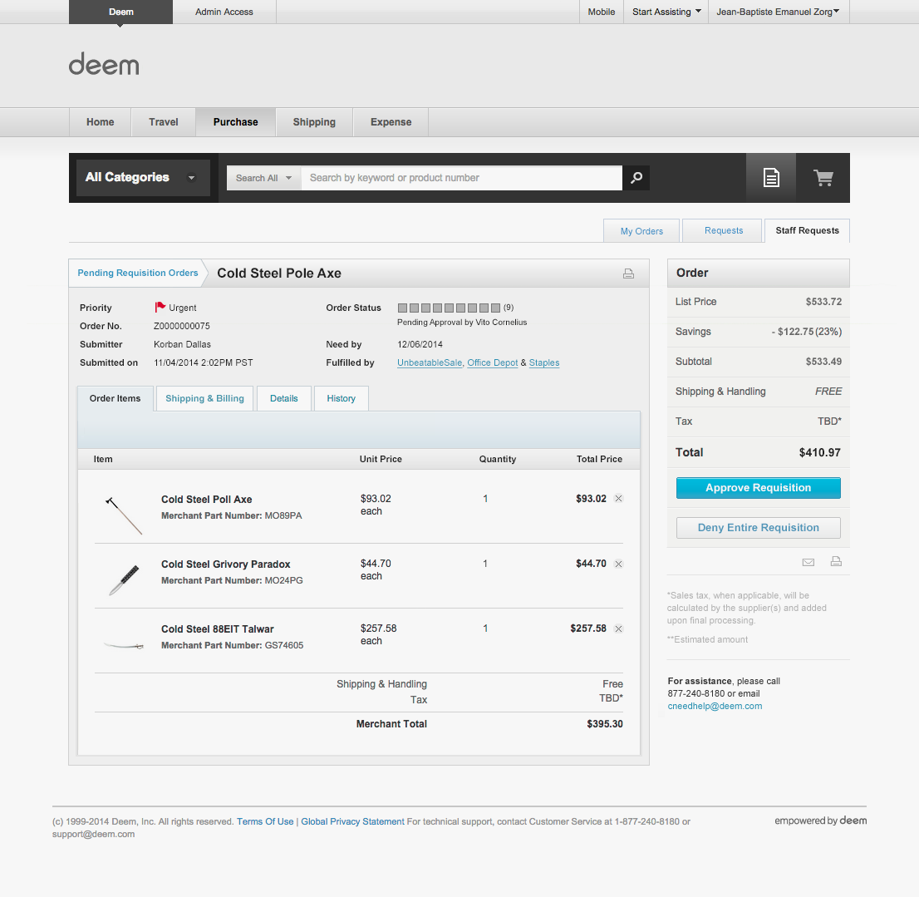
Task: Click Pending Approval by Vito Cornelius text
Action: coord(462,323)
